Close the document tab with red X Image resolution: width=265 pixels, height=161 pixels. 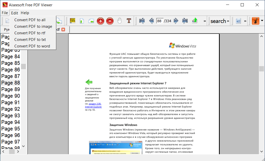click(x=63, y=30)
